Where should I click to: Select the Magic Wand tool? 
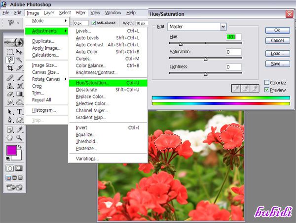19,60
